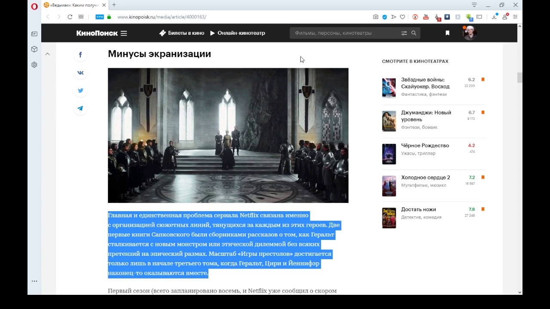Open the Opera main menu logo
Image resolution: width=550 pixels, height=309 pixels.
click(34, 6)
